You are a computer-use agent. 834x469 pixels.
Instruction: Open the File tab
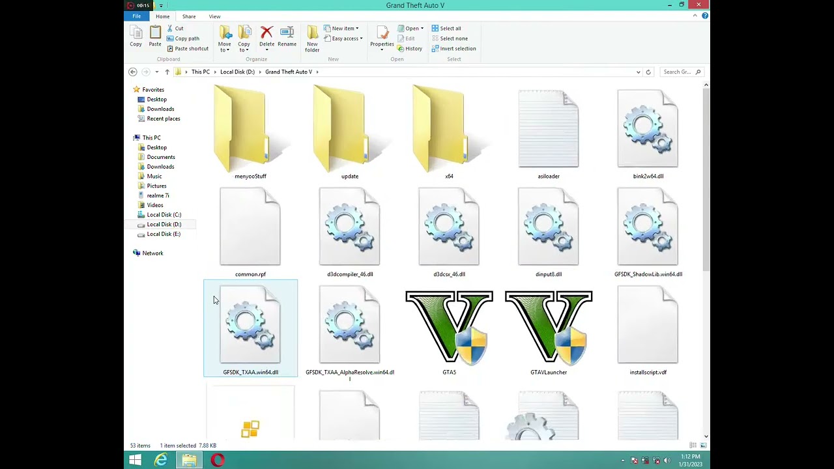pyautogui.click(x=137, y=16)
